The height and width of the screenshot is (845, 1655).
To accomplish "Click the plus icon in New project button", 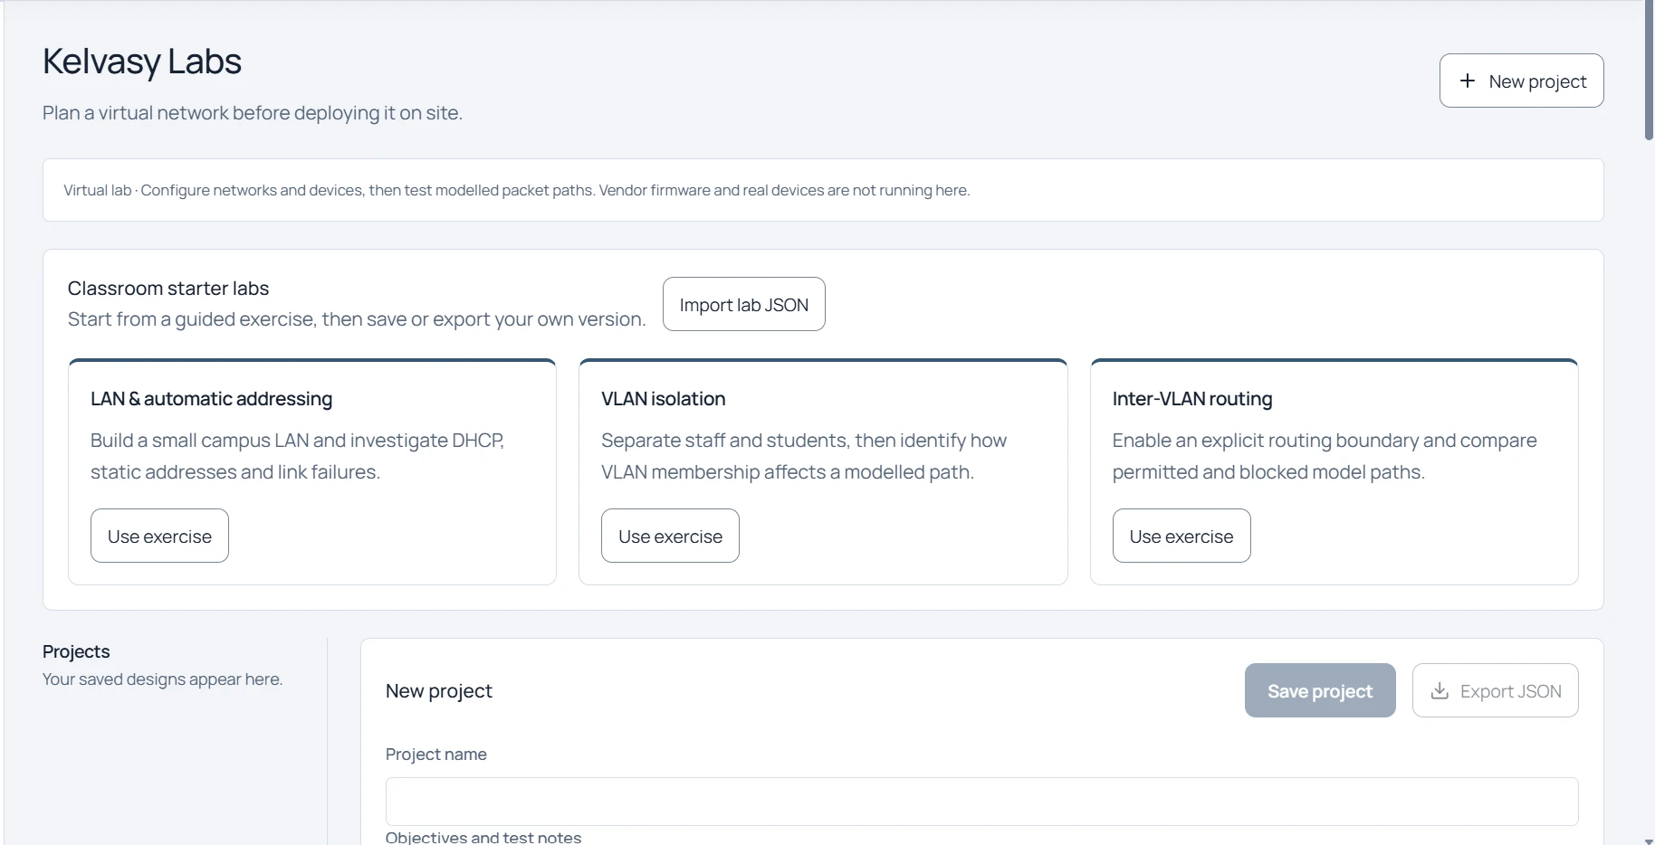I will [x=1468, y=81].
